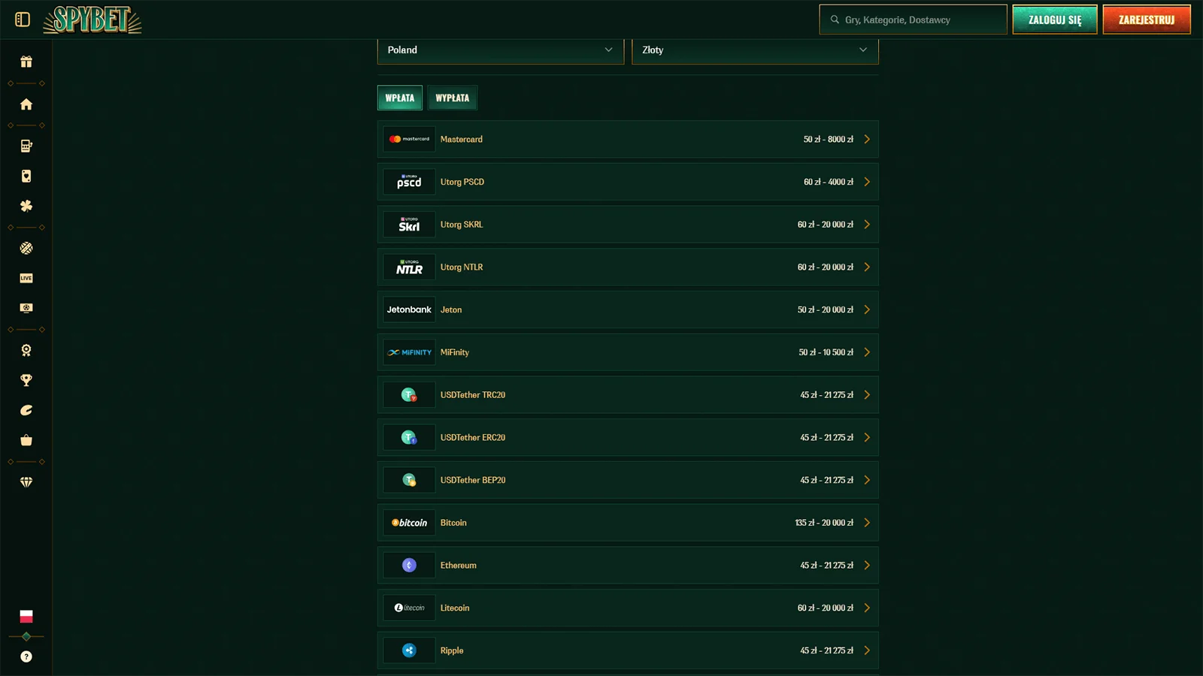Image resolution: width=1203 pixels, height=676 pixels.
Task: Click the Ripple coin icon
Action: (409, 650)
